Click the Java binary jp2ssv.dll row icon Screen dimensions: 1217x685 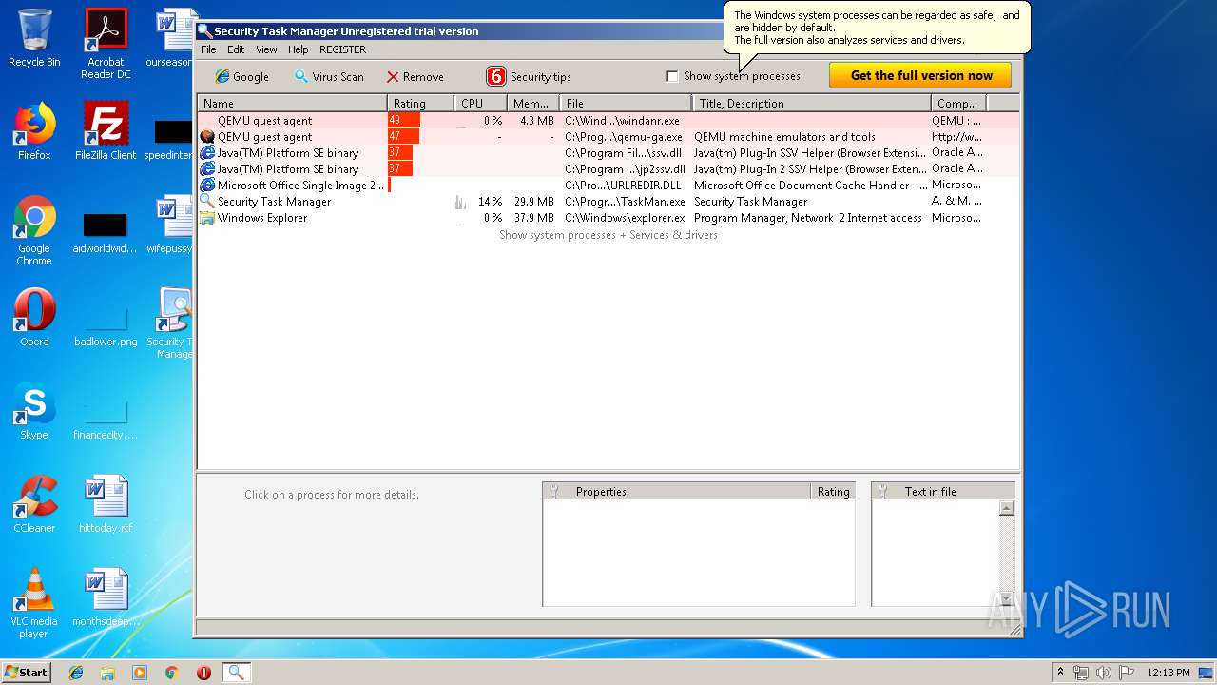click(x=207, y=169)
